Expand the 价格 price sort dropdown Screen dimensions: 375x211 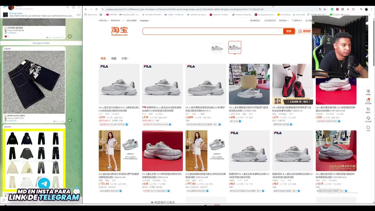point(125,58)
